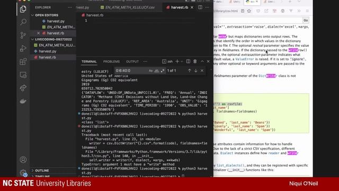
Task: Open harvest.py in the folder tree
Action: coord(47,51)
